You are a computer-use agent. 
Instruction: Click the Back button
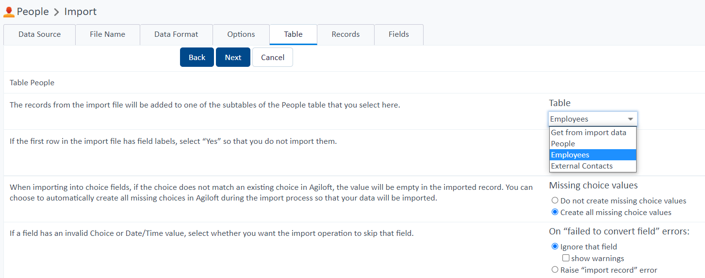[197, 57]
